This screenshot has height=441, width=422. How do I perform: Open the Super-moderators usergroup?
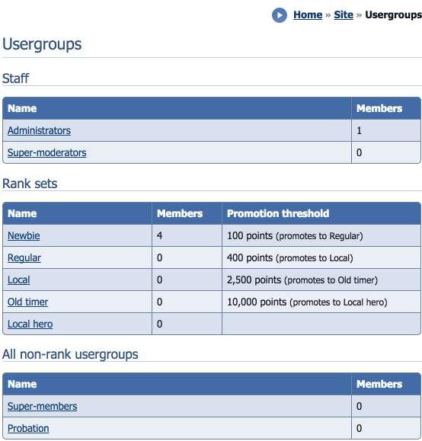47,152
